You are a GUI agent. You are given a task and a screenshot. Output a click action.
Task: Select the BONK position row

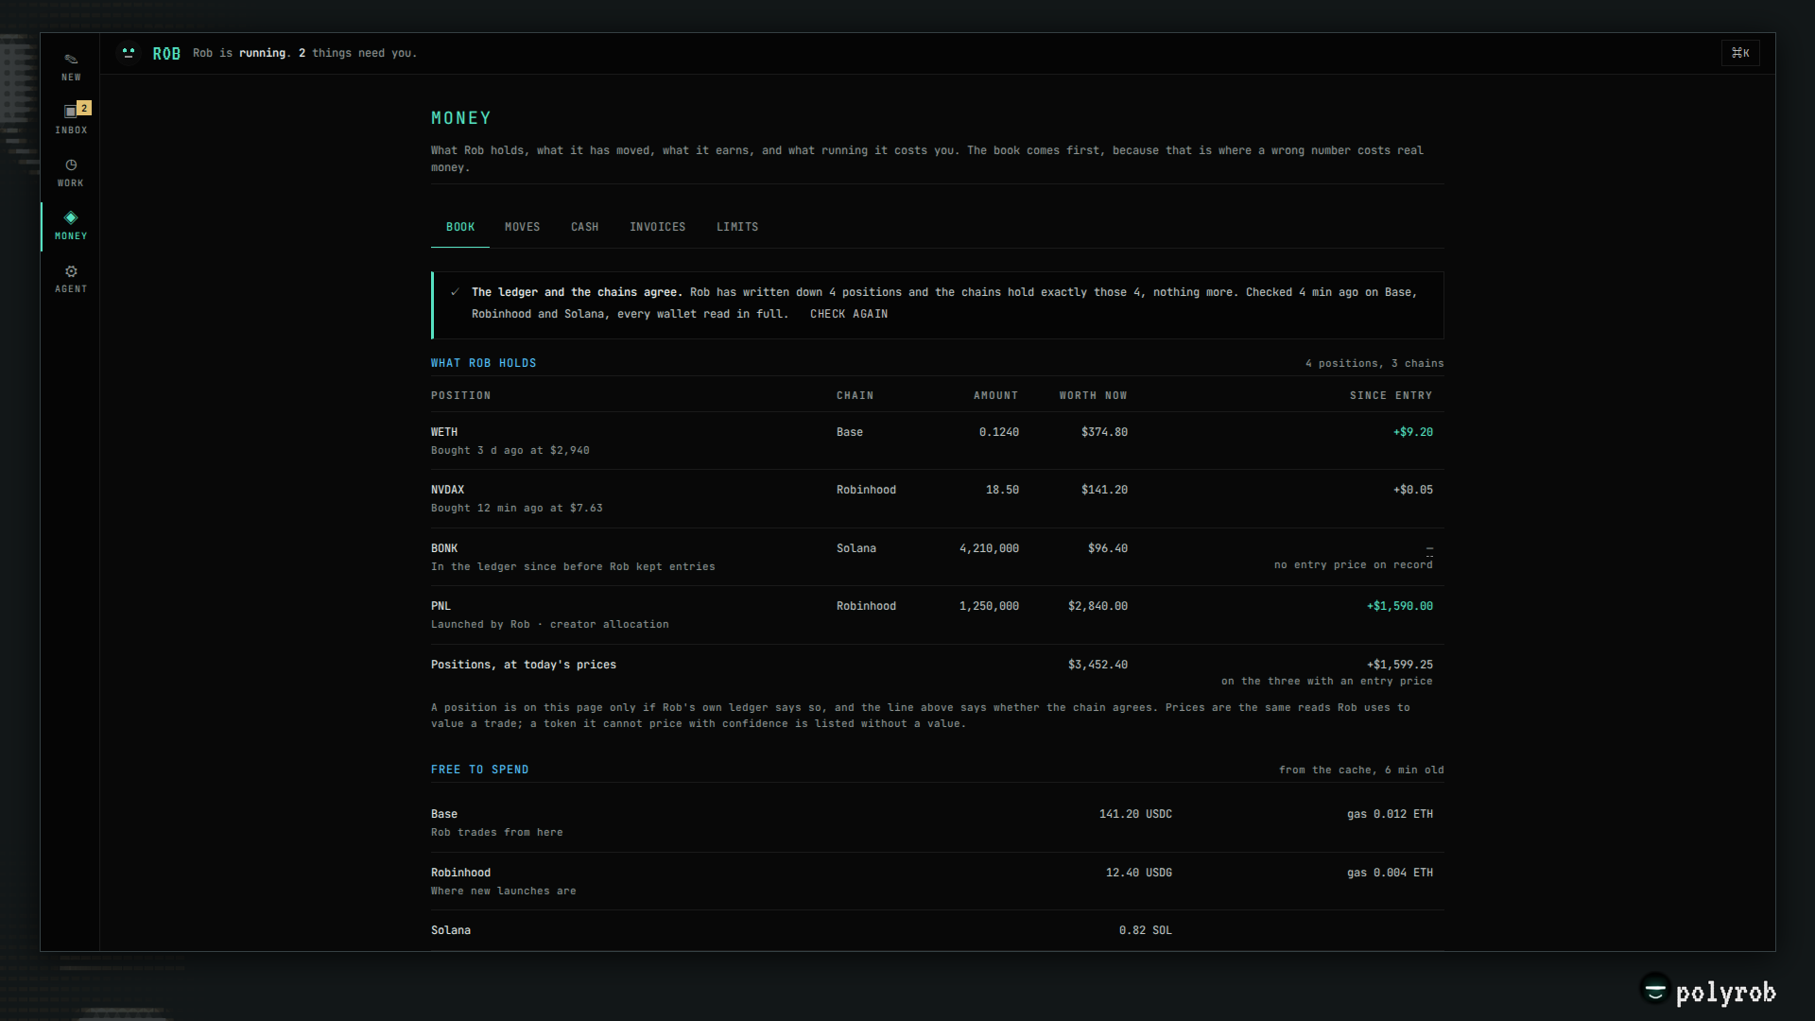click(937, 557)
